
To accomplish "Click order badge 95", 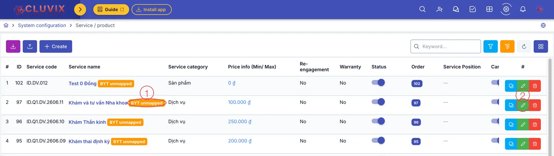I will [x=416, y=142].
